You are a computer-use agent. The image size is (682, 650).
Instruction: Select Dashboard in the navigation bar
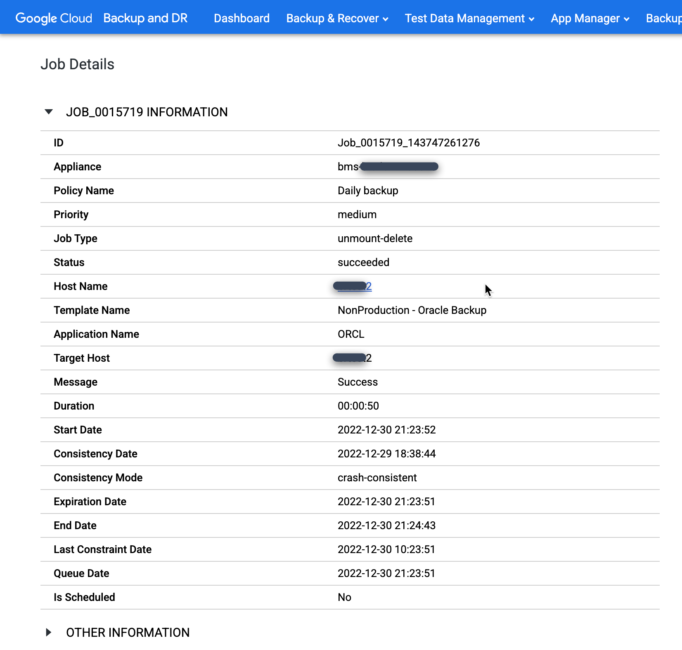click(242, 18)
